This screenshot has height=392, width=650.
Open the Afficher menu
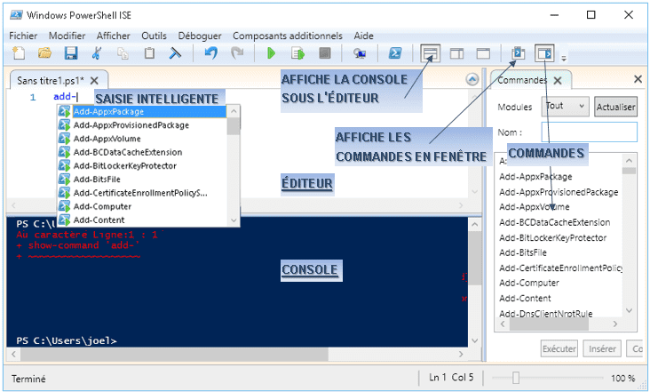tap(113, 36)
